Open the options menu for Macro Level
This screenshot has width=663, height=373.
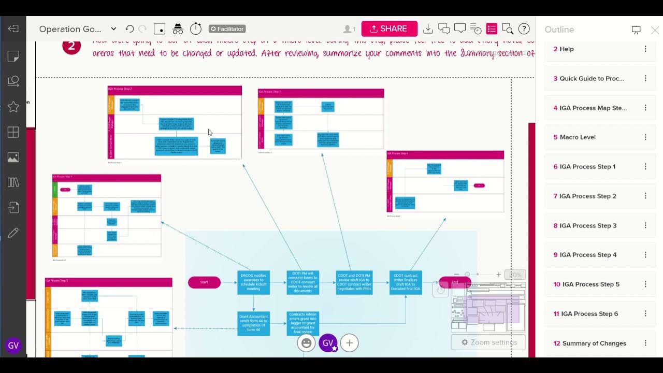(x=645, y=137)
